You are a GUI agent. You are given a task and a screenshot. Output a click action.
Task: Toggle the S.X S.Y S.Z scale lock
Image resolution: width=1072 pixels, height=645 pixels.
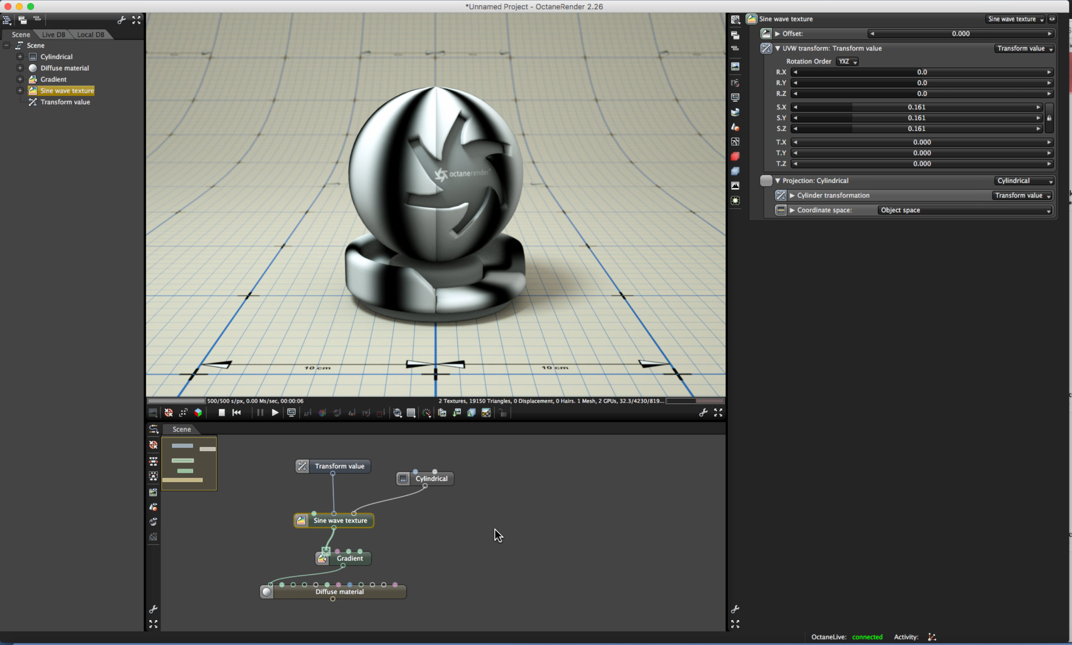(1049, 118)
